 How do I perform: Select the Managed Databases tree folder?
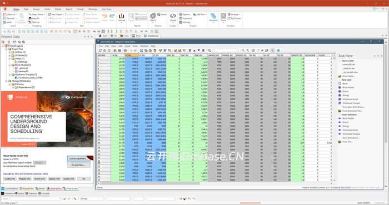pos(21,81)
